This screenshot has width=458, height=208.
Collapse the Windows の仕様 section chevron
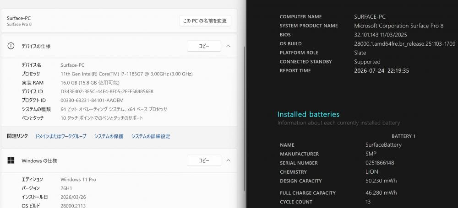pos(229,160)
